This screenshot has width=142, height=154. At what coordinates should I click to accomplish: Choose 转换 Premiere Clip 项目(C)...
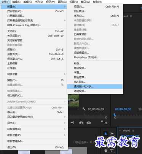[34, 25]
